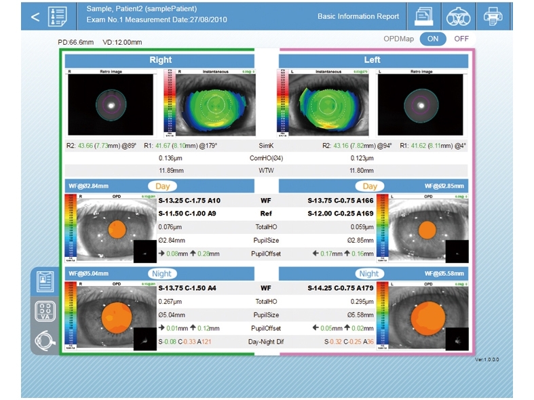This screenshot has height=400, width=534.
Task: Select the Left eye header
Action: pos(373,60)
